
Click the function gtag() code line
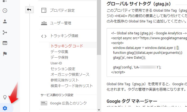(x=148, y=53)
